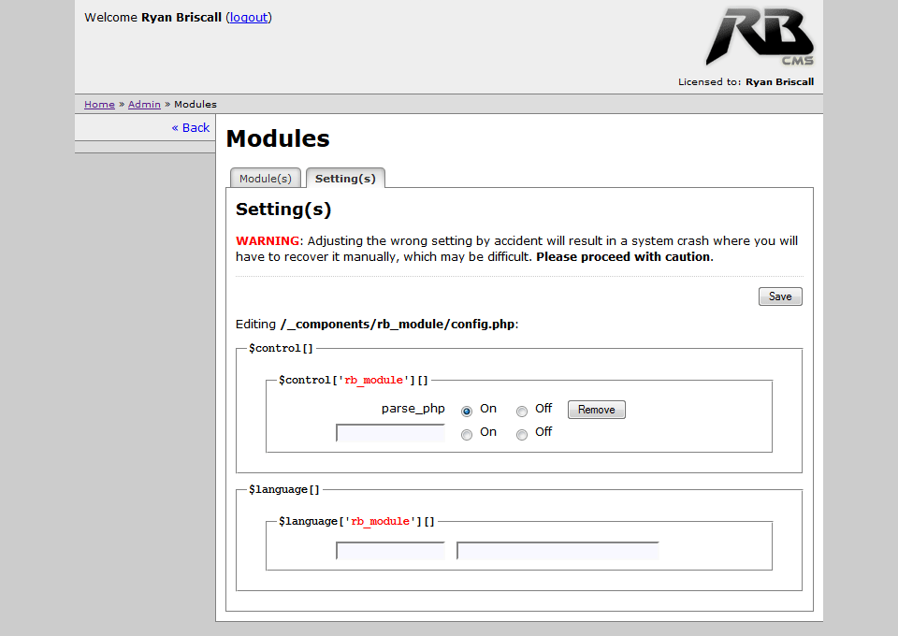Go to Home in the breadcrumb

pyautogui.click(x=99, y=104)
